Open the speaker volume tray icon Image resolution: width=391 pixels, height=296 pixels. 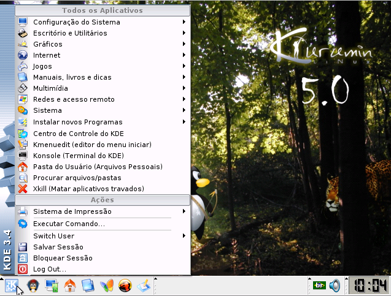(x=335, y=286)
